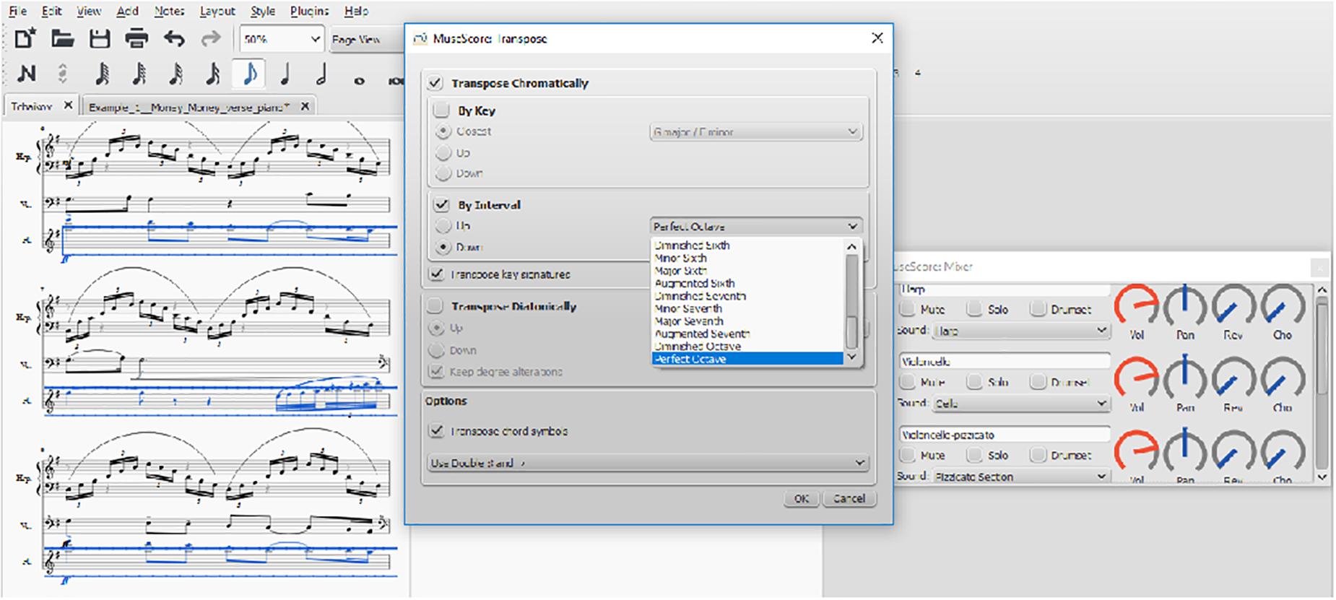Click the interval list scrollbar down arrow

[851, 357]
